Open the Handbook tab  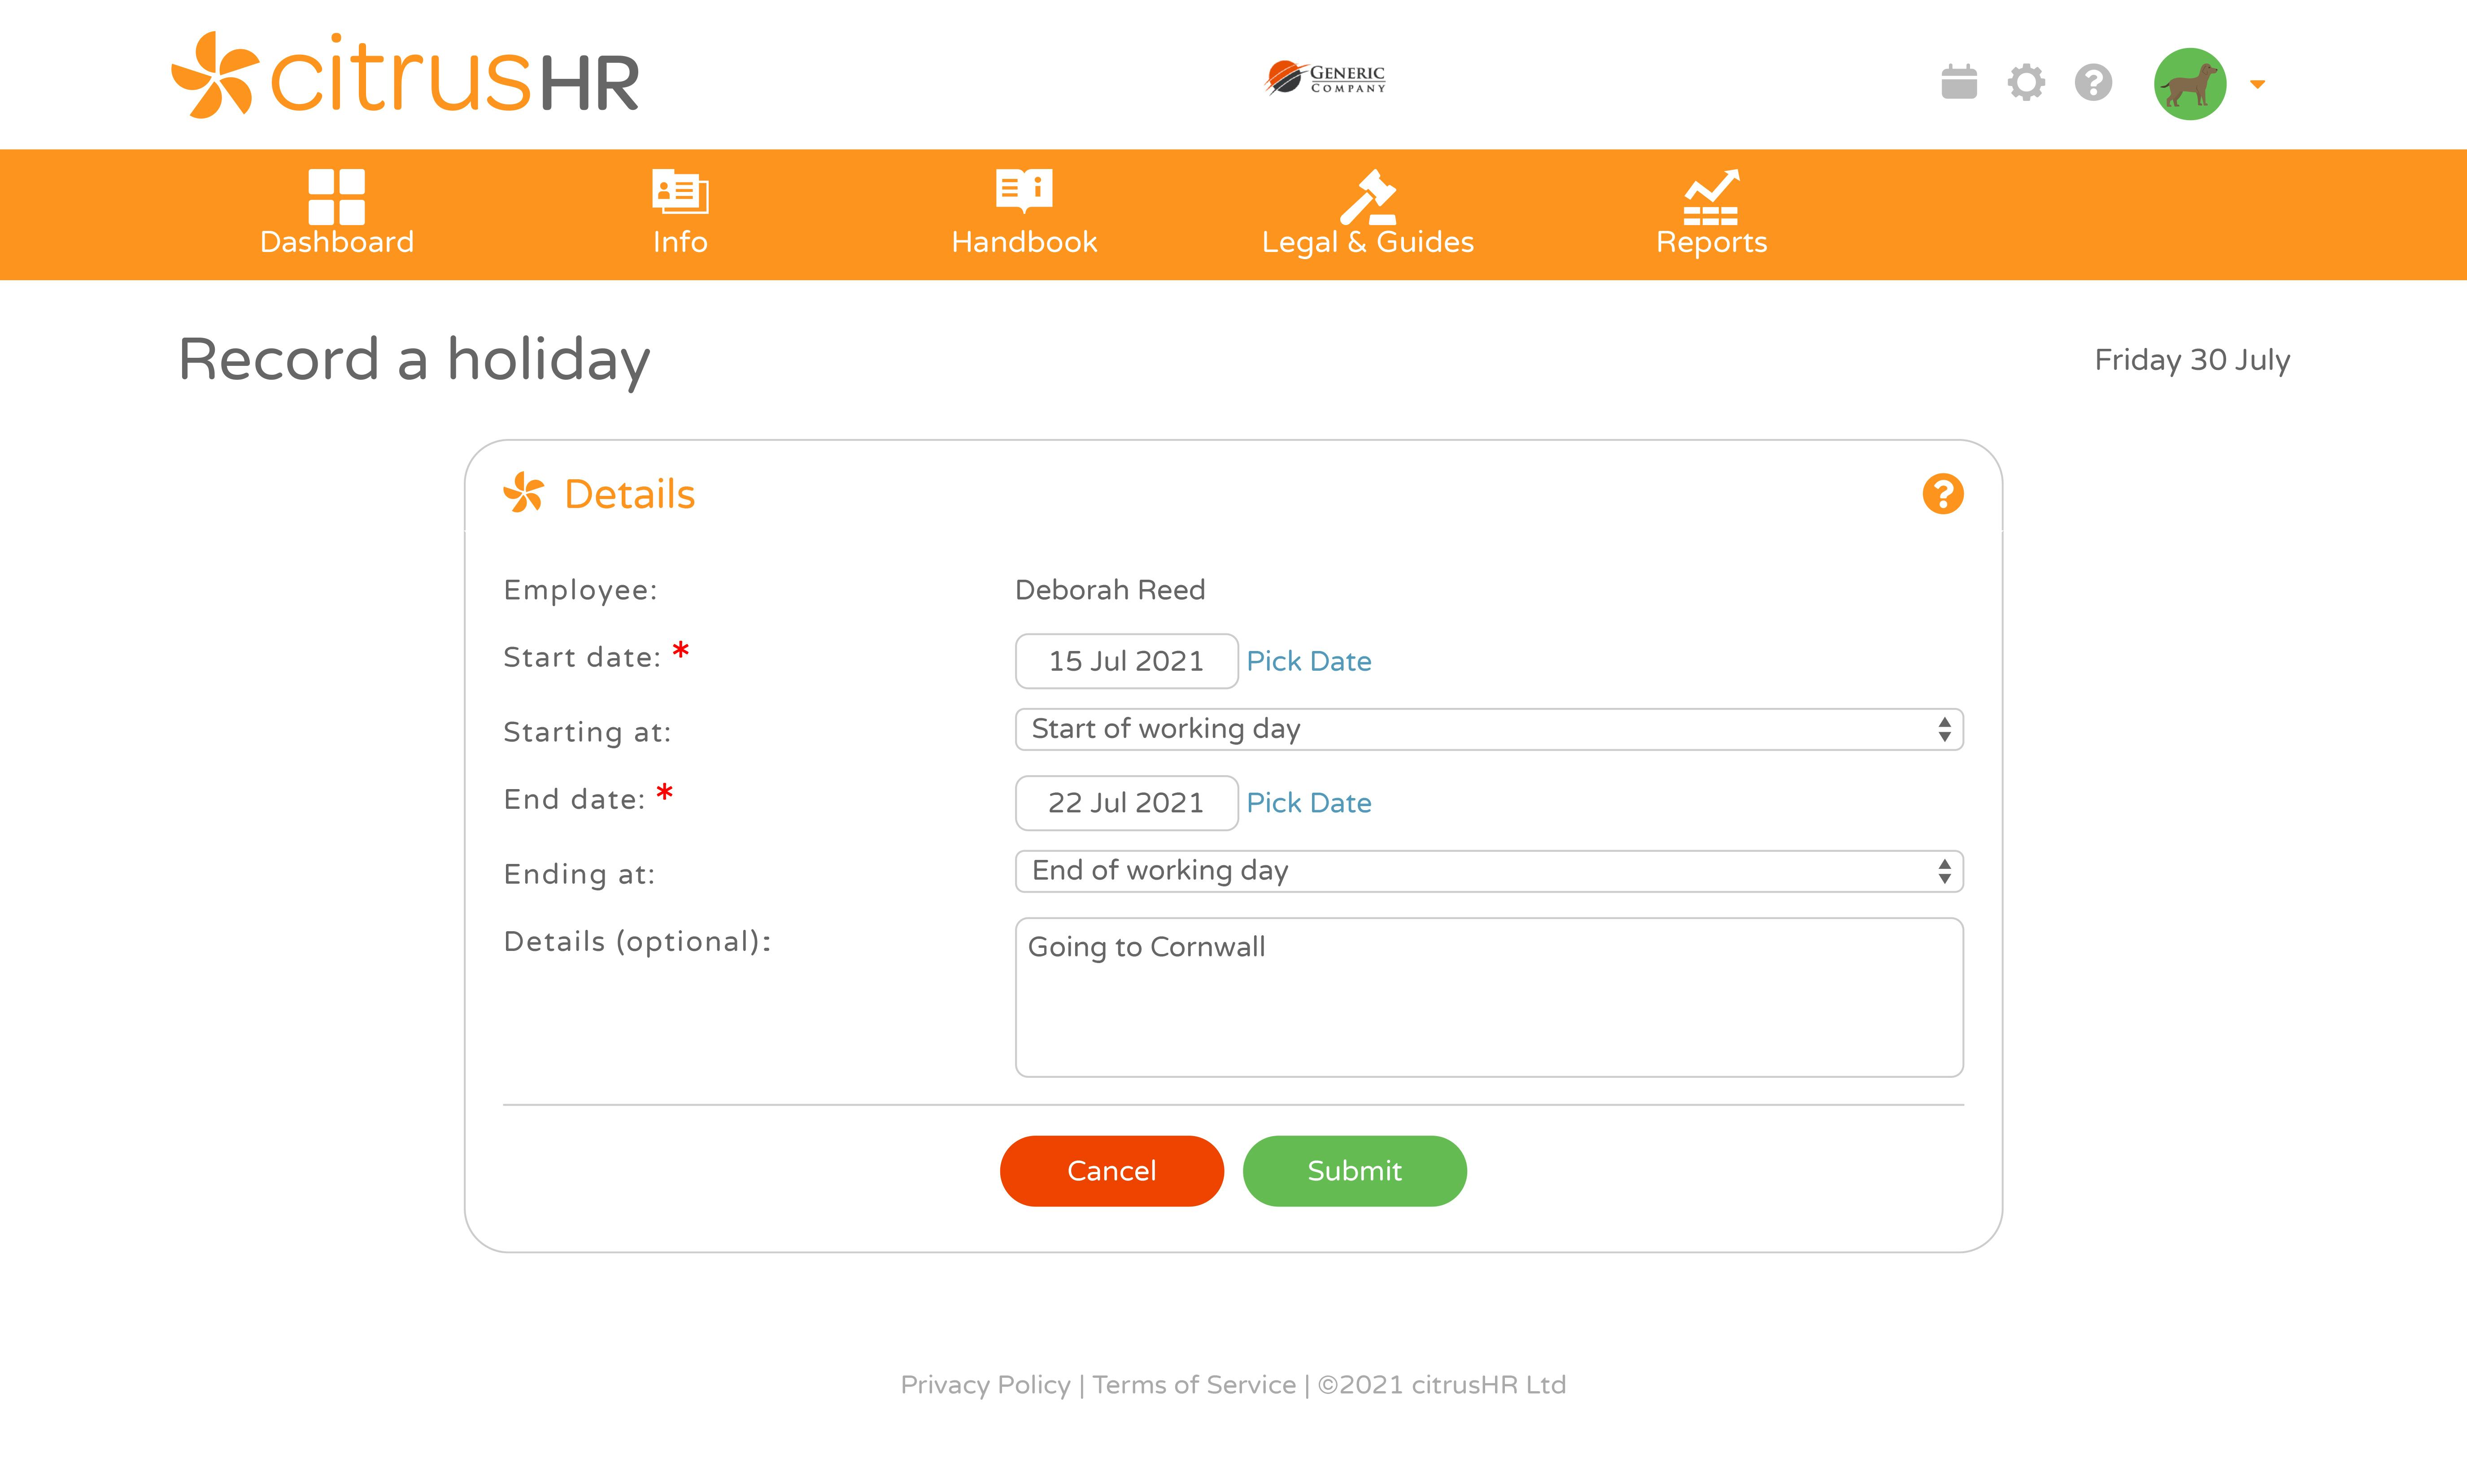pyautogui.click(x=1024, y=213)
